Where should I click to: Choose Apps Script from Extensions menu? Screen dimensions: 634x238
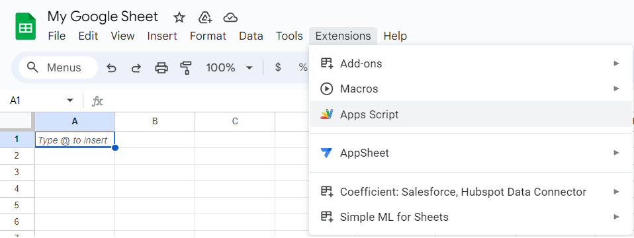pos(471,114)
